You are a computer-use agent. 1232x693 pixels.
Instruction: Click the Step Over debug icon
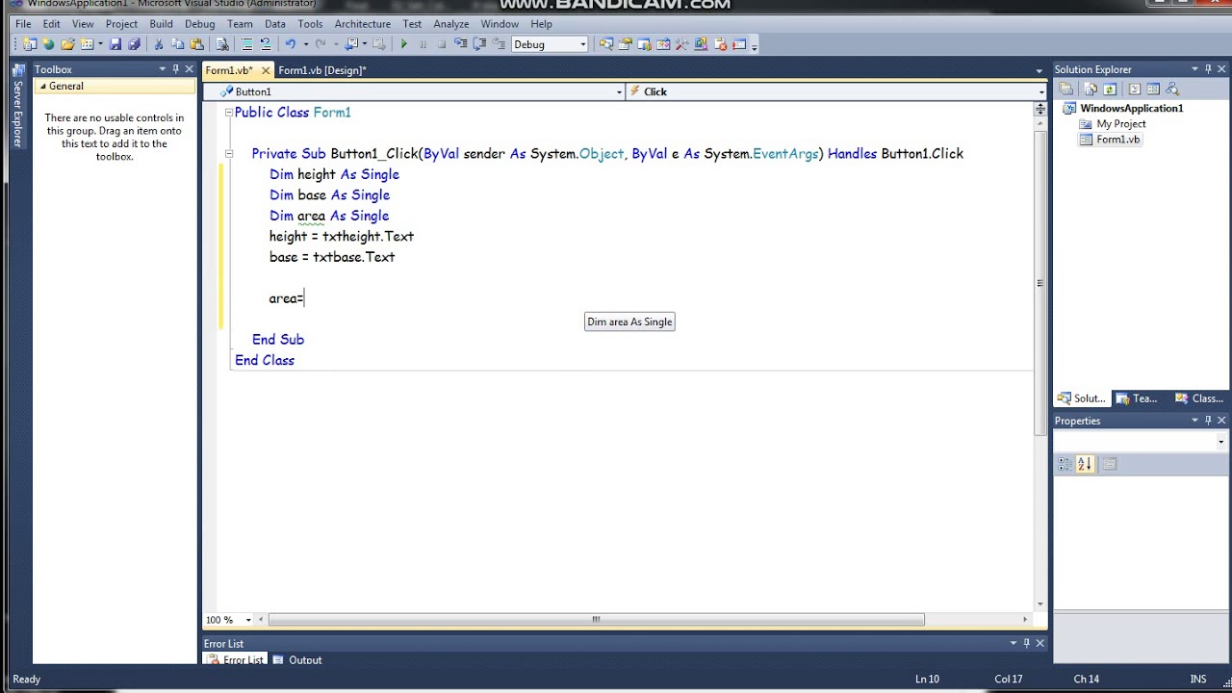click(x=479, y=44)
